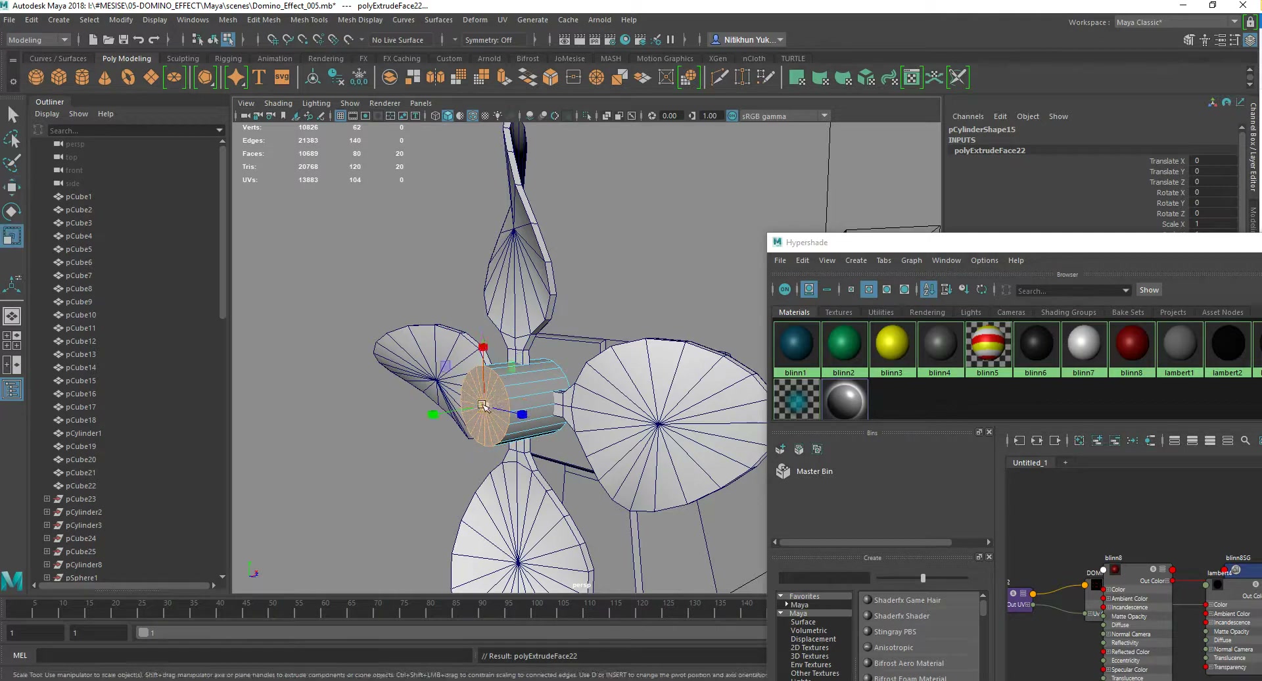
Task: Click the Show button in Hypershade
Action: pos(1149,291)
